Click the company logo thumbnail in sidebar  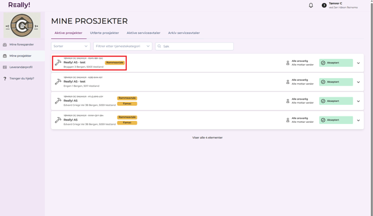(22, 25)
